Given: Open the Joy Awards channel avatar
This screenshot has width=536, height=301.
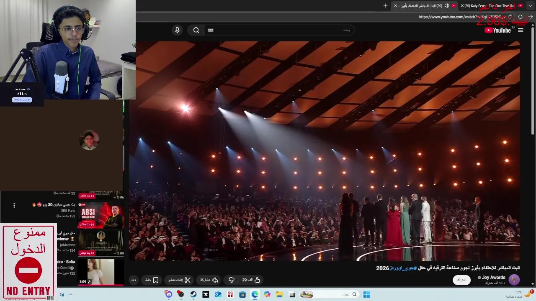Looking at the screenshot, I should [514, 280].
